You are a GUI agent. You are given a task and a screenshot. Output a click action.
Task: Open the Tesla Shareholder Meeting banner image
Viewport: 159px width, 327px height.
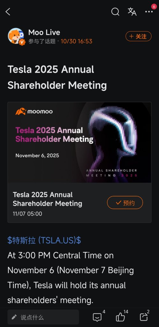(79, 142)
